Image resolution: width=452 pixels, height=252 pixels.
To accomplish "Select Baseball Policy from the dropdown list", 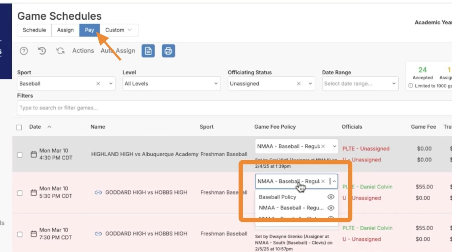I will click(278, 197).
